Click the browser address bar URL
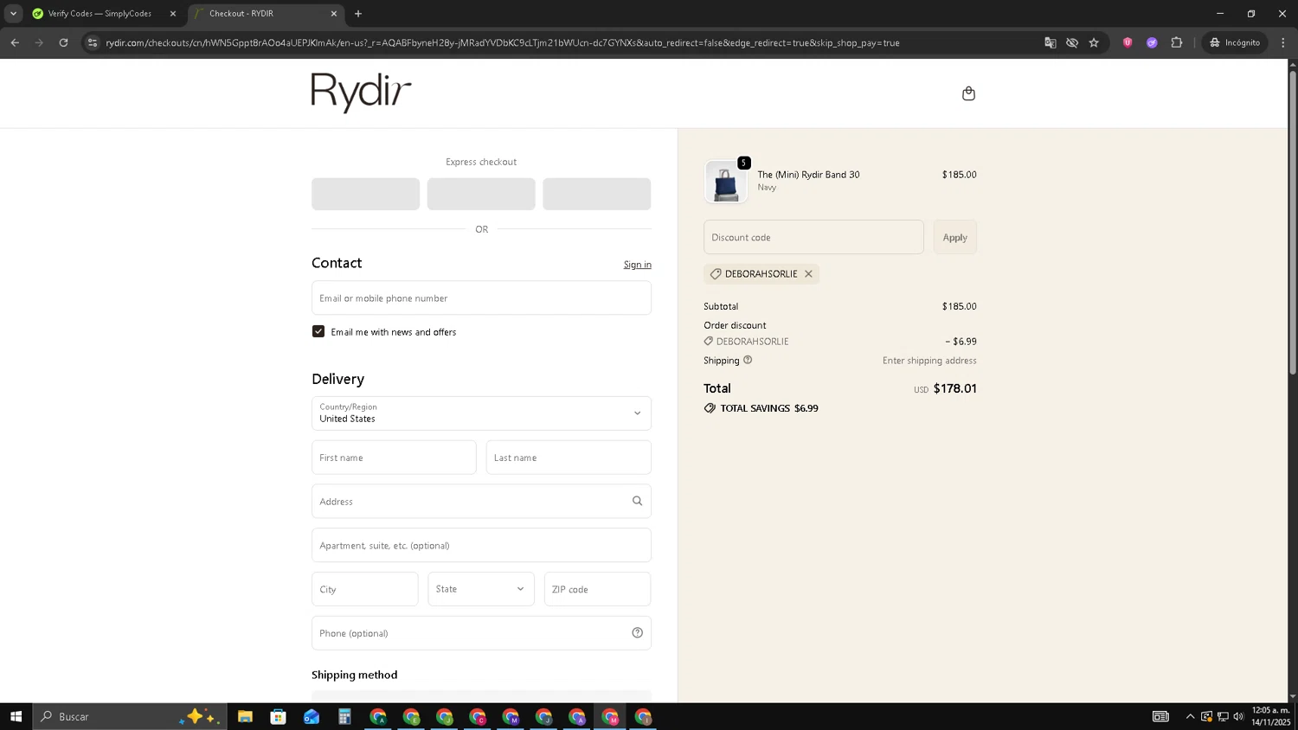1298x730 pixels. tap(503, 42)
